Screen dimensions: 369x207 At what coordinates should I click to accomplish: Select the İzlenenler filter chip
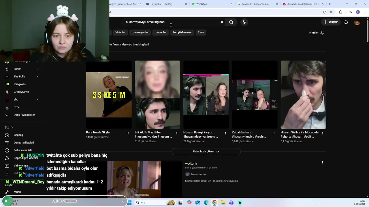[x=161, y=32]
